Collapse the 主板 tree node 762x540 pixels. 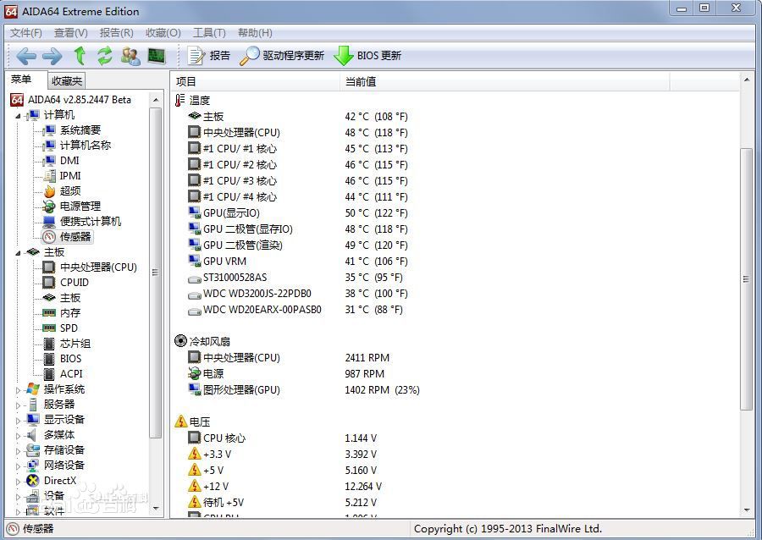pyautogui.click(x=18, y=253)
